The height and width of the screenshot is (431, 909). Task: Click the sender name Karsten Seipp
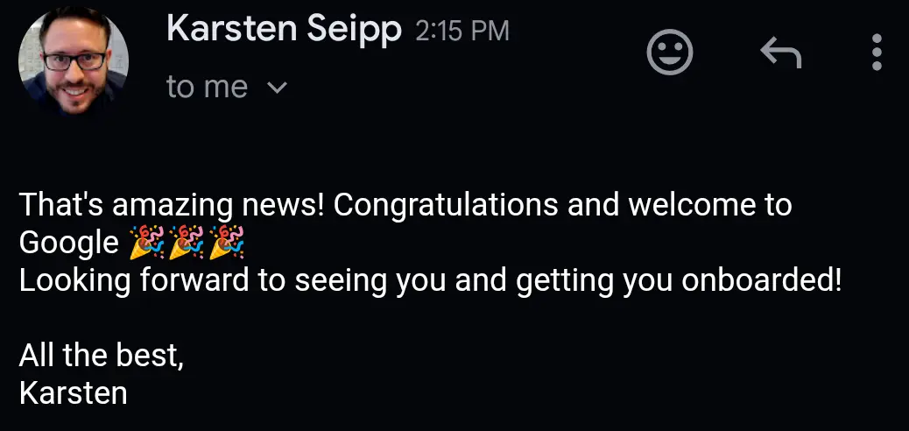284,31
